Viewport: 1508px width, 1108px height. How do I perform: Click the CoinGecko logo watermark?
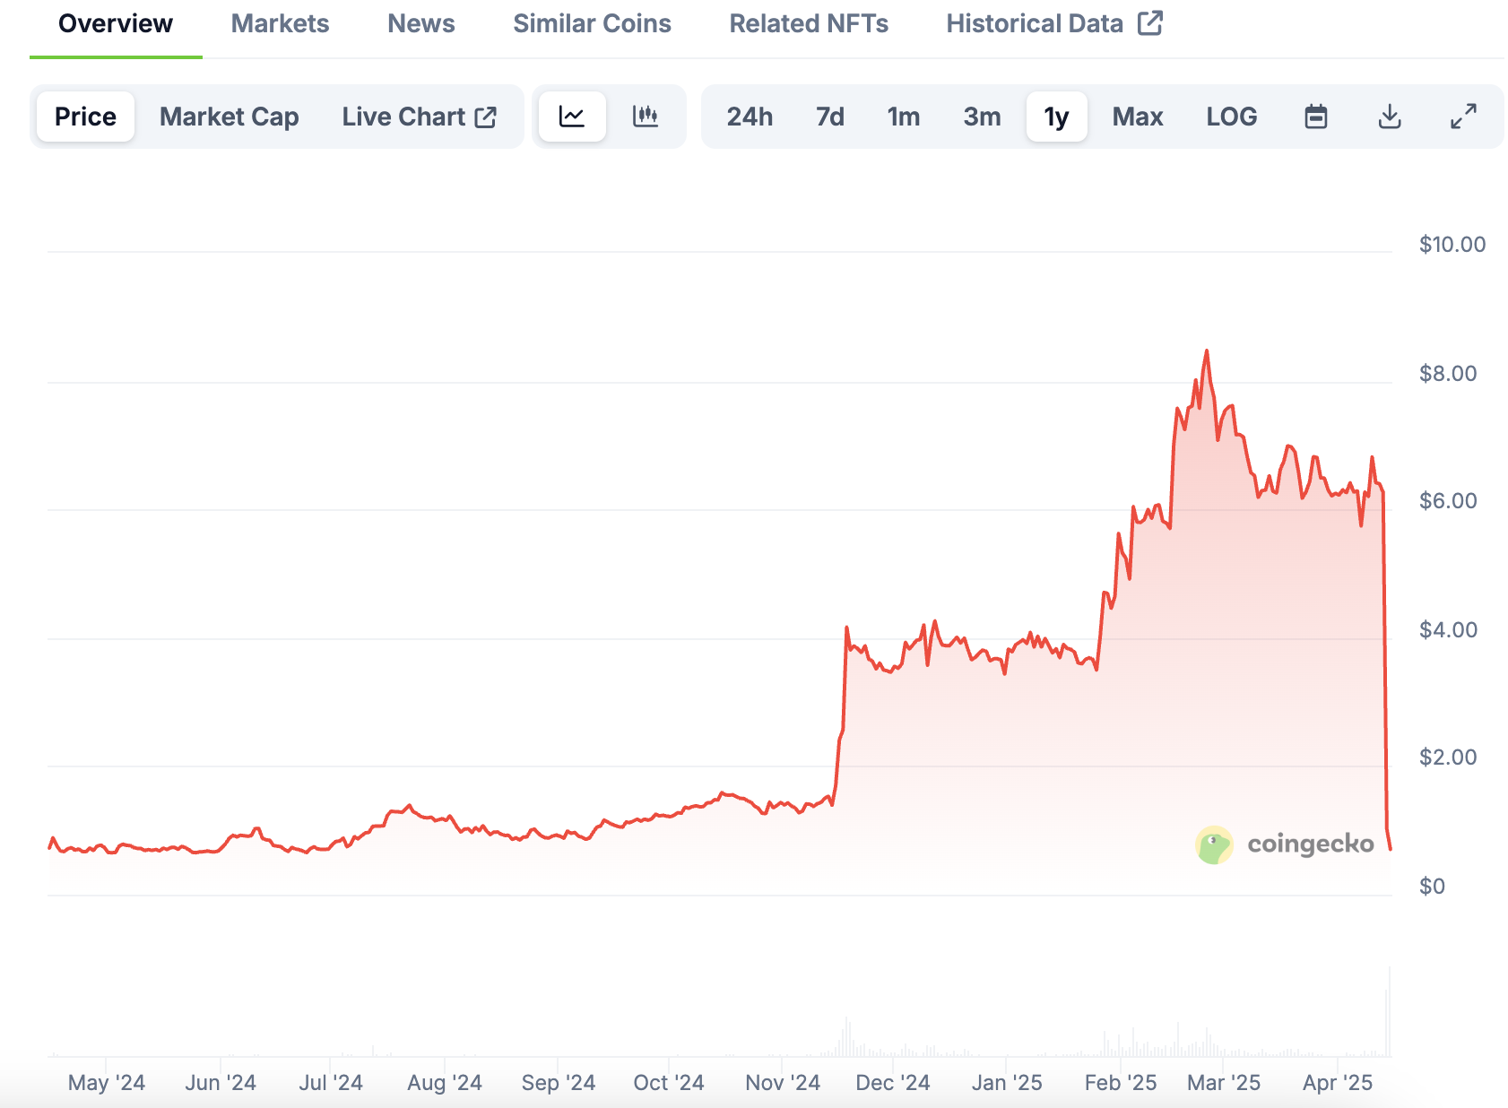pos(1285,844)
